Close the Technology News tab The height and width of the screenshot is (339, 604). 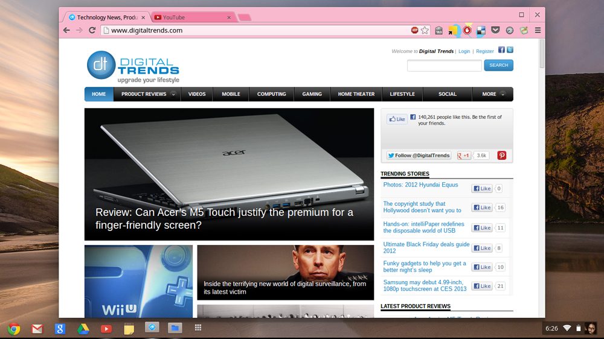[x=143, y=17]
